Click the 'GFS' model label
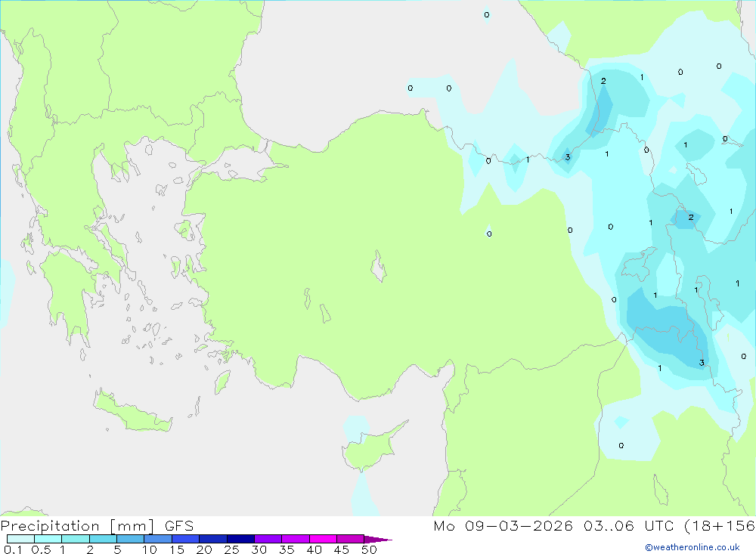756x554 pixels. [x=179, y=526]
